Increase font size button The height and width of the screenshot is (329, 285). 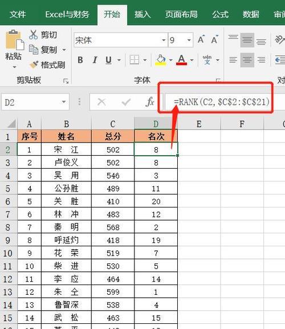201,40
